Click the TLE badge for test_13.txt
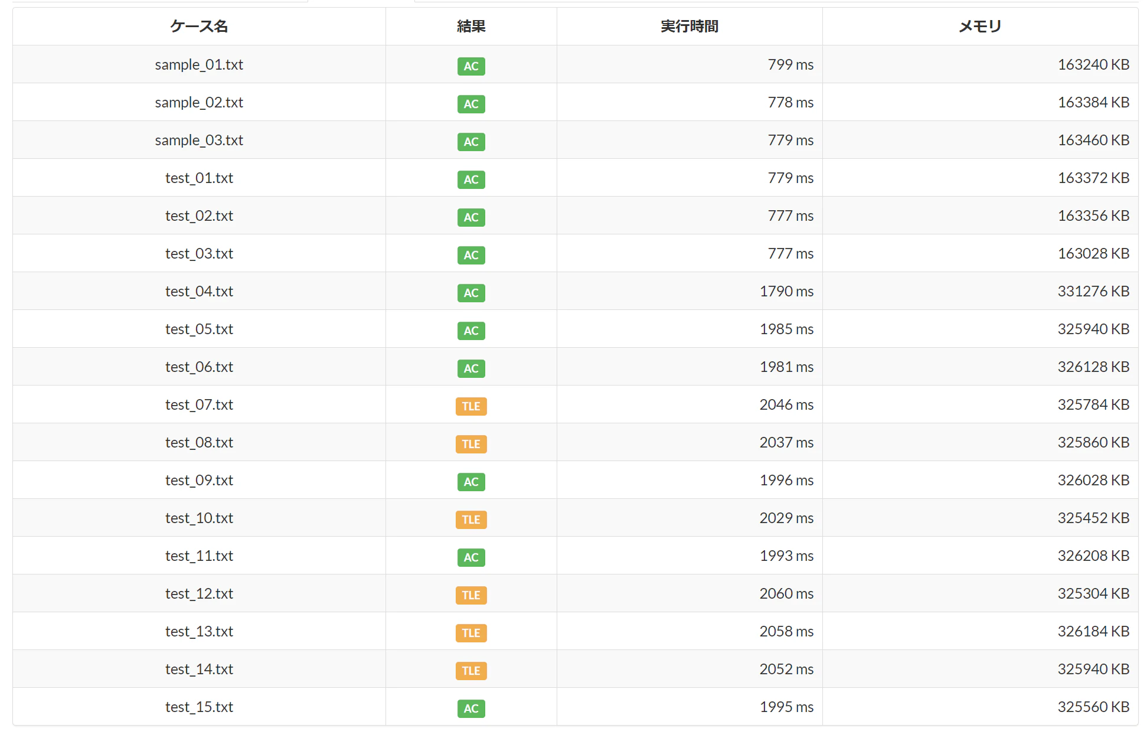 471,633
